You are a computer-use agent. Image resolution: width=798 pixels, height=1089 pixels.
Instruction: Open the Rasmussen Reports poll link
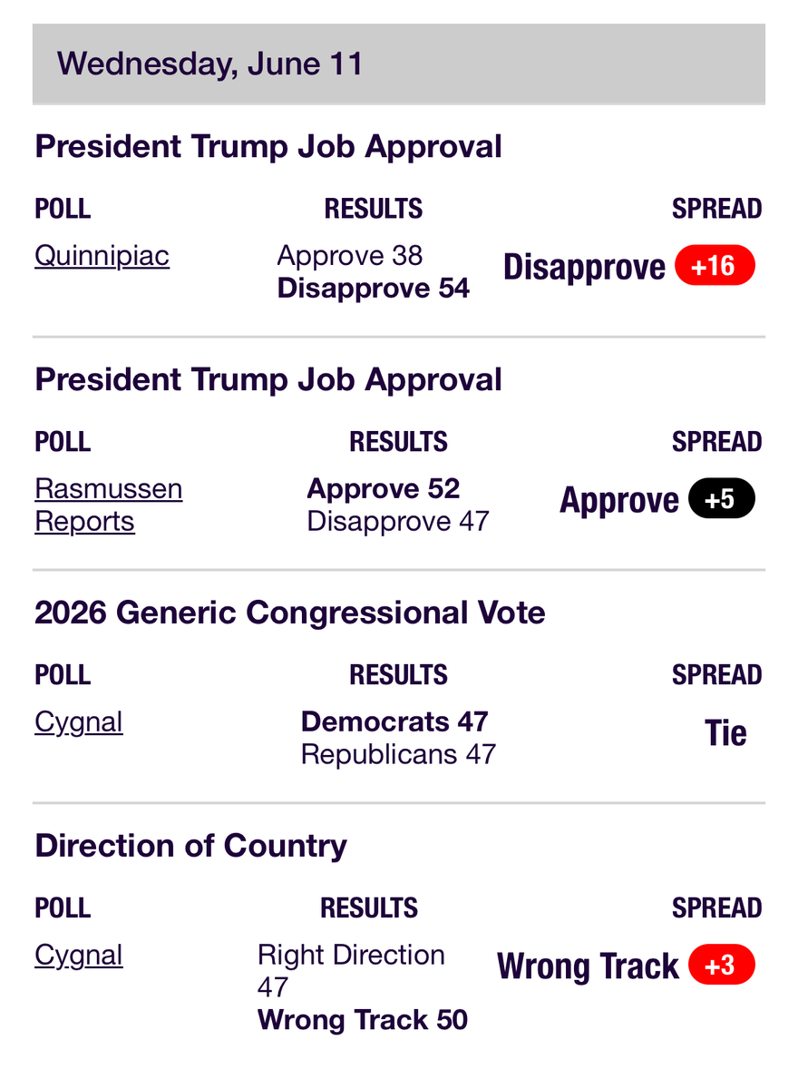click(x=109, y=505)
